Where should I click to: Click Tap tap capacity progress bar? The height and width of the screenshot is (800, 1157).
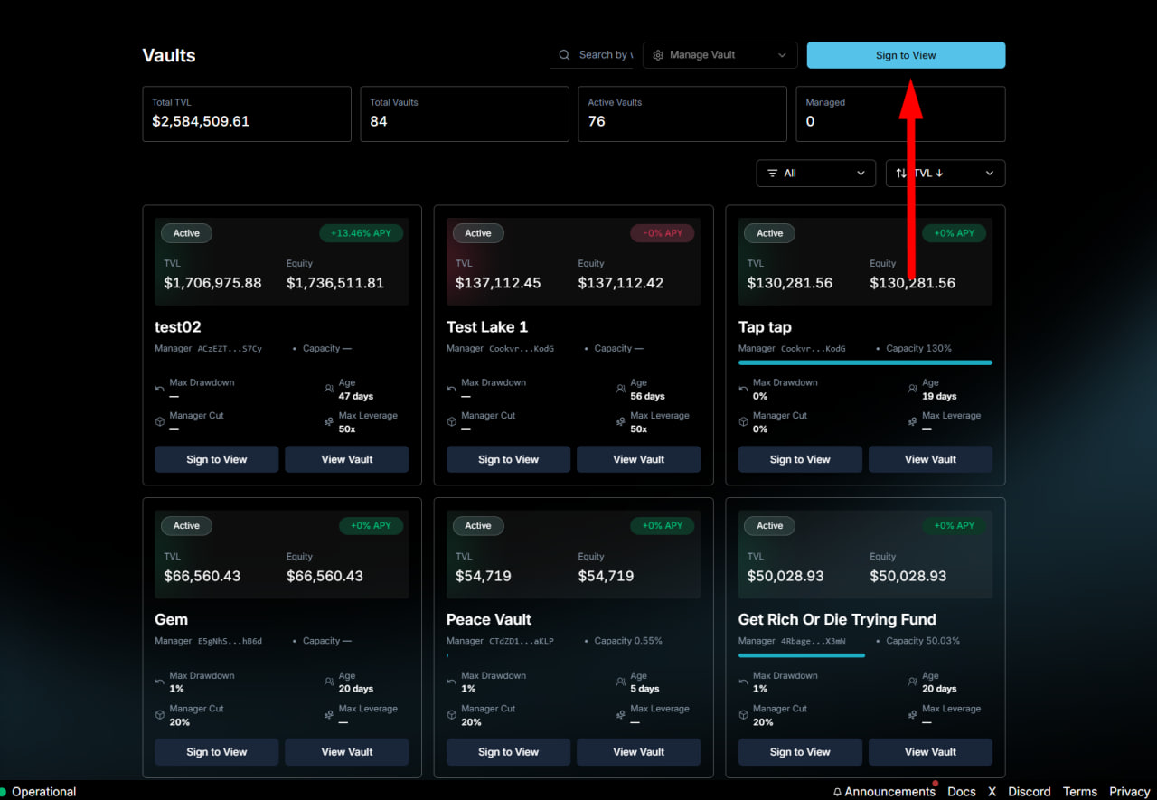pyautogui.click(x=865, y=362)
